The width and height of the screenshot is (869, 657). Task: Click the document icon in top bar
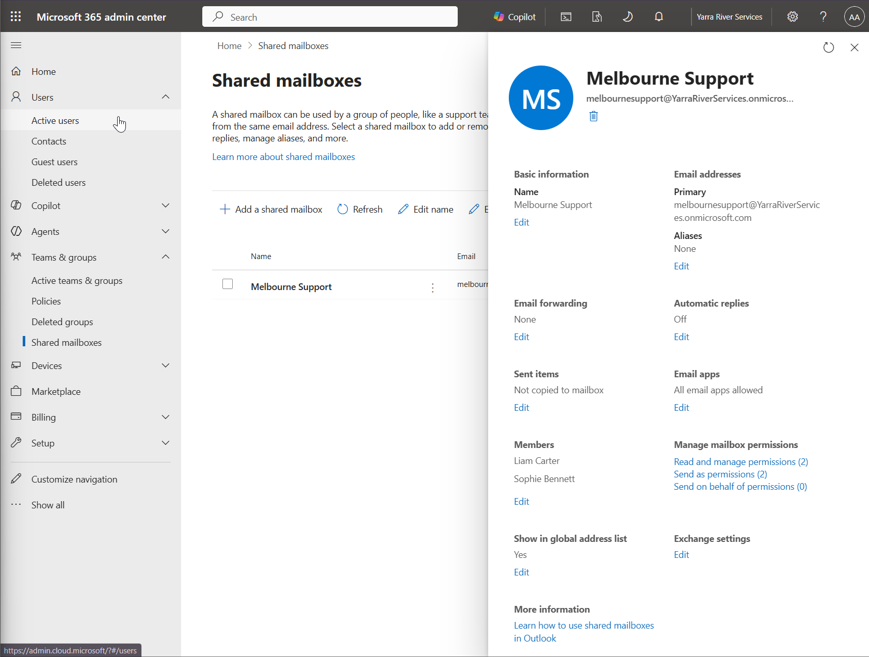(597, 17)
